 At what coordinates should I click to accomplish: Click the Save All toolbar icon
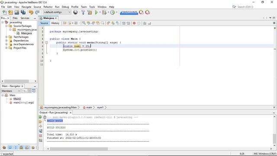pyautogui.click(x=23, y=12)
